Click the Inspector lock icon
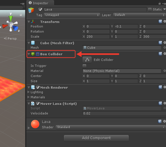This screenshot has height=147, width=166. (x=159, y=3)
